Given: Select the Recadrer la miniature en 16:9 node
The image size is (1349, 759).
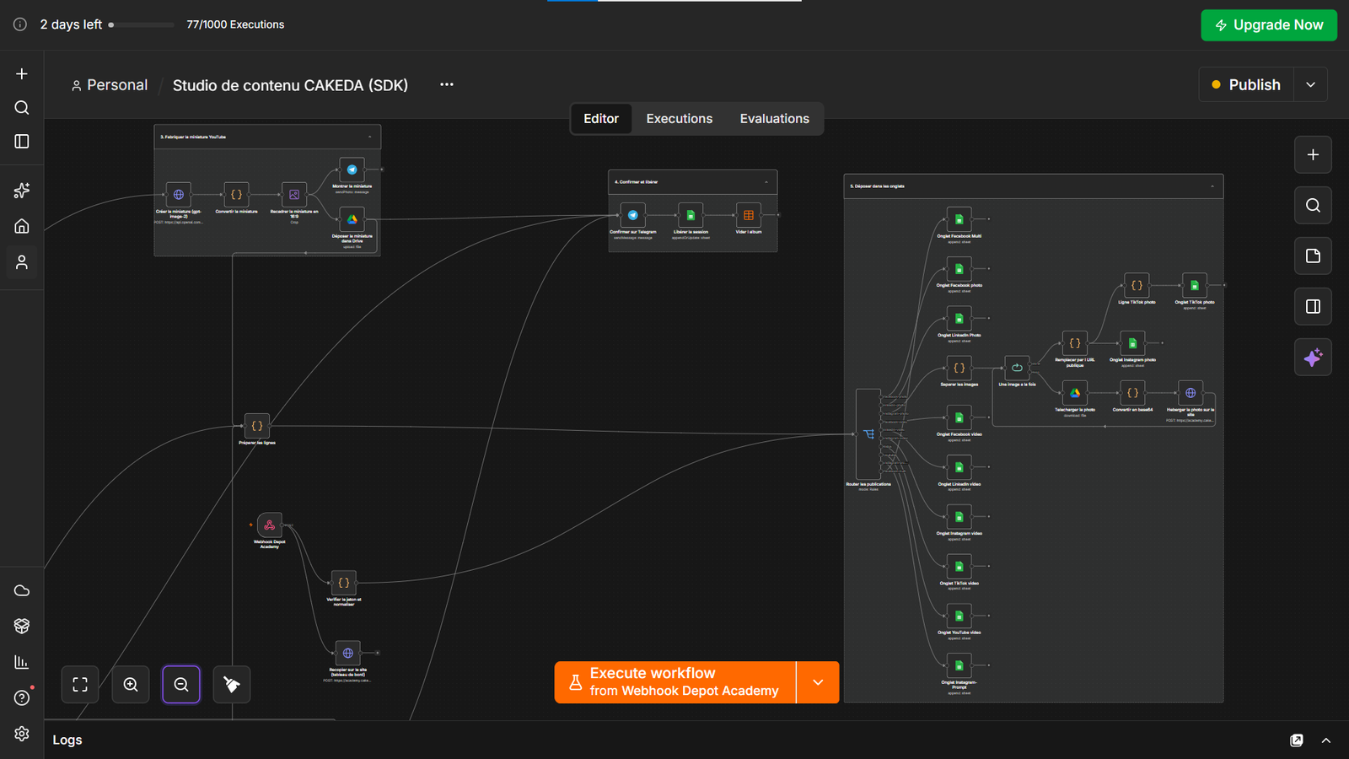Looking at the screenshot, I should [x=294, y=195].
